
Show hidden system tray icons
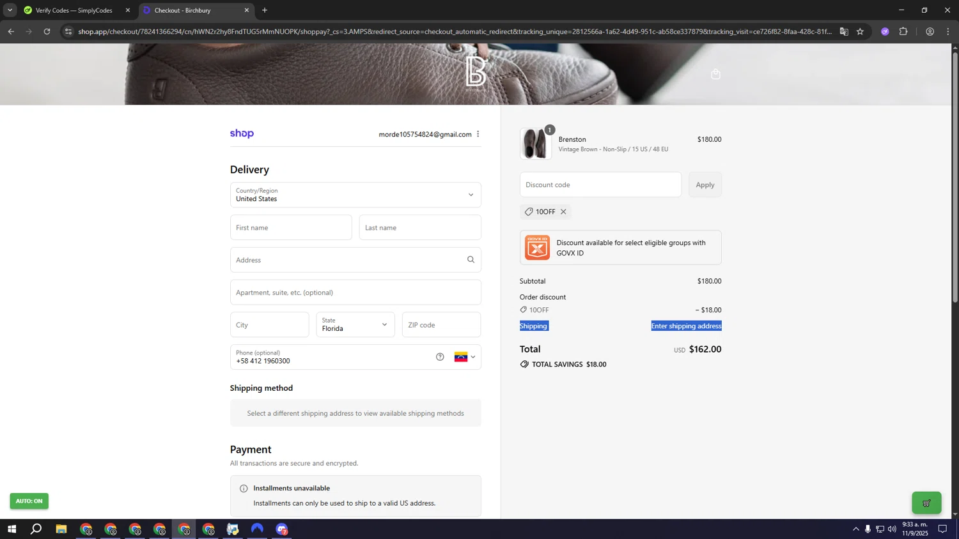click(855, 529)
